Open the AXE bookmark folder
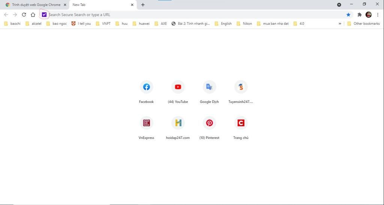This screenshot has height=205, width=384. (x=160, y=24)
